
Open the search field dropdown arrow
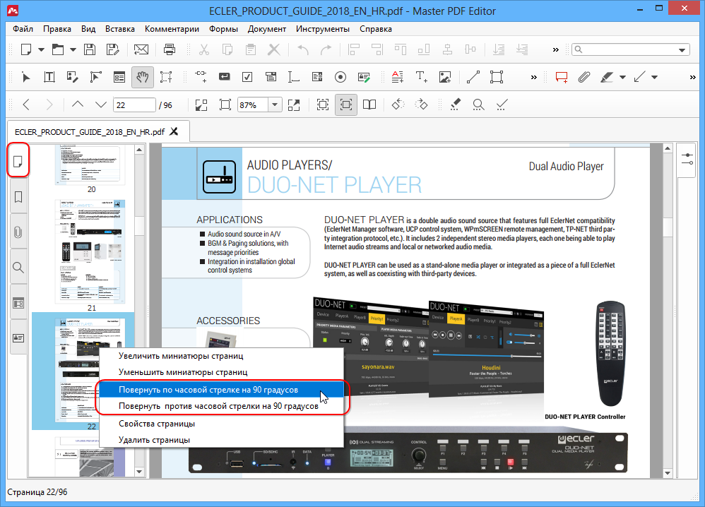tap(682, 49)
